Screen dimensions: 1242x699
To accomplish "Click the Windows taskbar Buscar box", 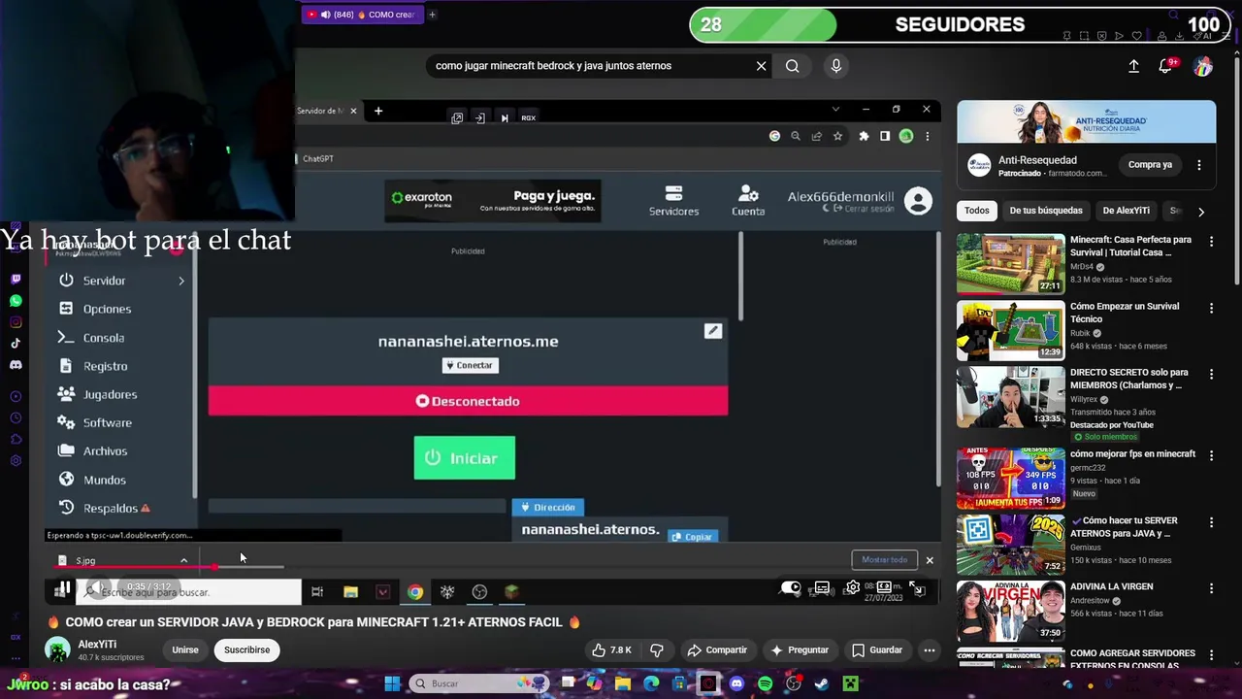I will [x=479, y=683].
